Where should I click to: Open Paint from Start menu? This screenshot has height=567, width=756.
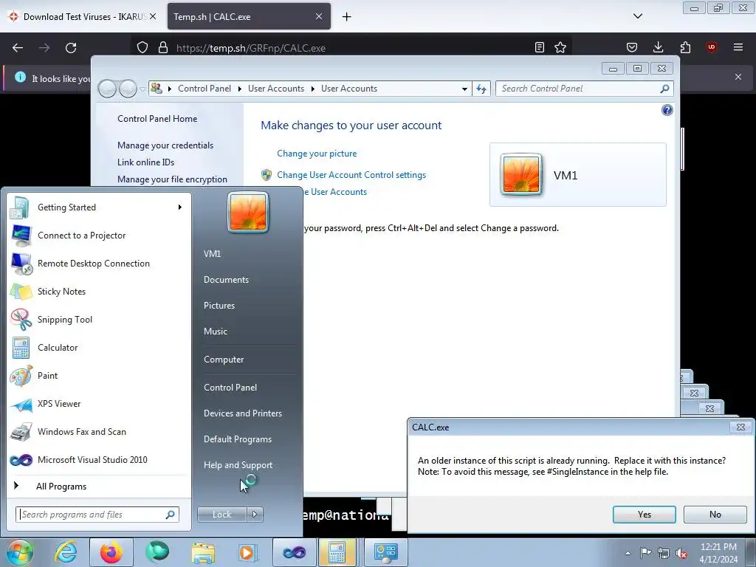click(x=99, y=376)
